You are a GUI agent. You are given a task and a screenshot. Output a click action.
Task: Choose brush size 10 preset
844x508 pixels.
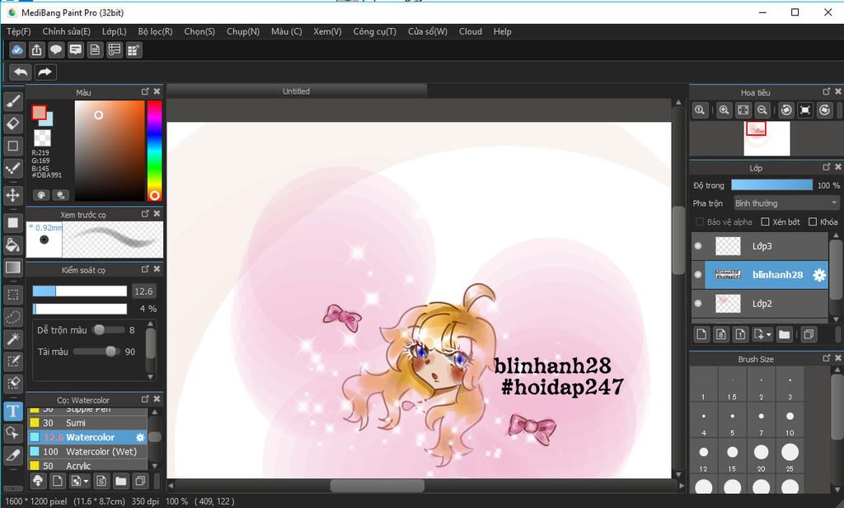tap(790, 421)
